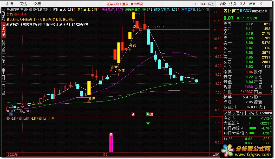The height and width of the screenshot is (159, 275).
Task: Click the 交易状态 闭市阶段 status row
Action: pos(248,113)
